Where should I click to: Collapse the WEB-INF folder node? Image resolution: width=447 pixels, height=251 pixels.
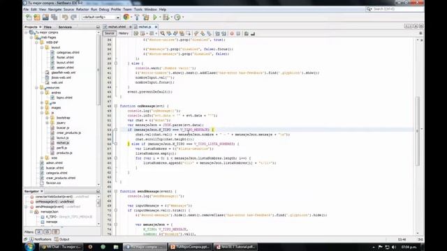(36, 43)
